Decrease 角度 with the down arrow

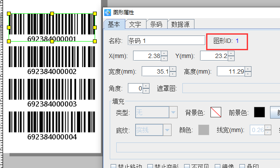146,90
